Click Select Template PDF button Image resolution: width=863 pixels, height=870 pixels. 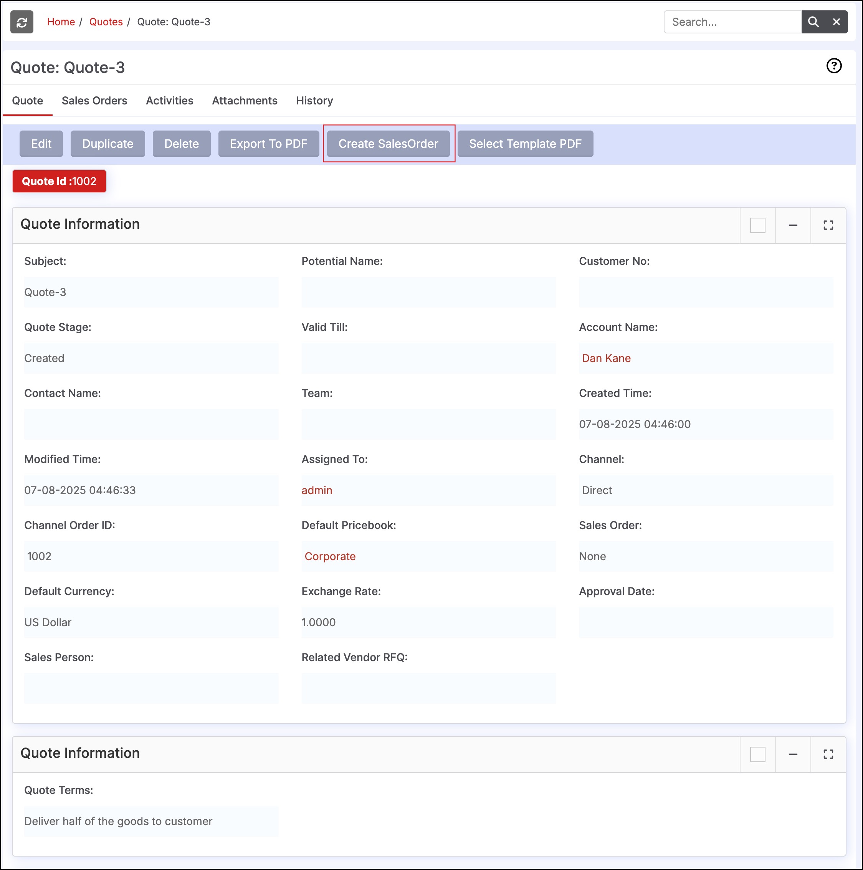525,144
